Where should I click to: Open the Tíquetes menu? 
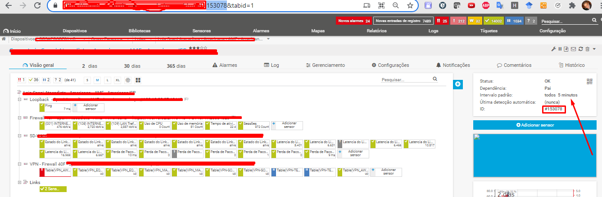click(x=489, y=31)
